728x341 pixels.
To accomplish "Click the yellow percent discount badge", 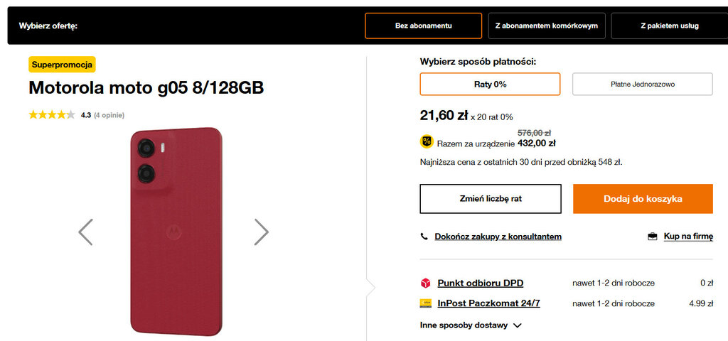I will pyautogui.click(x=427, y=141).
